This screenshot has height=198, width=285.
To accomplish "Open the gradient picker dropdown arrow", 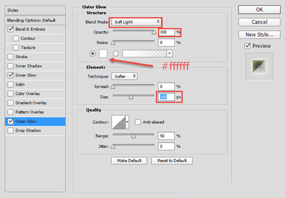I will click(170, 54).
